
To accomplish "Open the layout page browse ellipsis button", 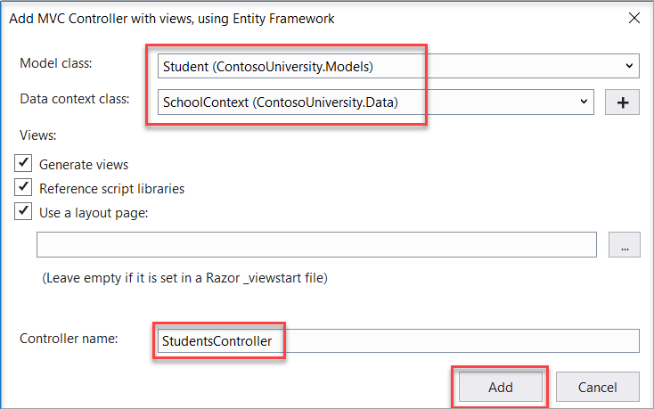I will click(625, 245).
